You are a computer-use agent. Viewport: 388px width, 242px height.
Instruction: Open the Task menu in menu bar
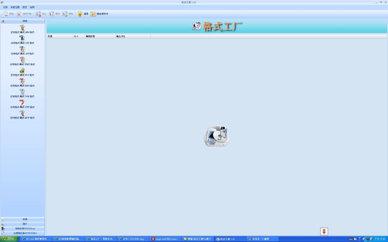click(x=5, y=7)
